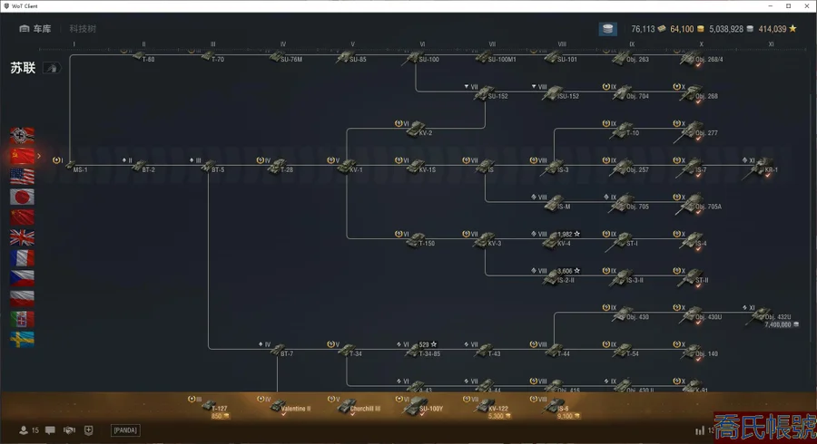Open the contacts list showing 15

pyautogui.click(x=29, y=430)
